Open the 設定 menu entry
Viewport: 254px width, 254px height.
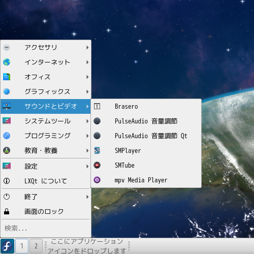point(46,166)
